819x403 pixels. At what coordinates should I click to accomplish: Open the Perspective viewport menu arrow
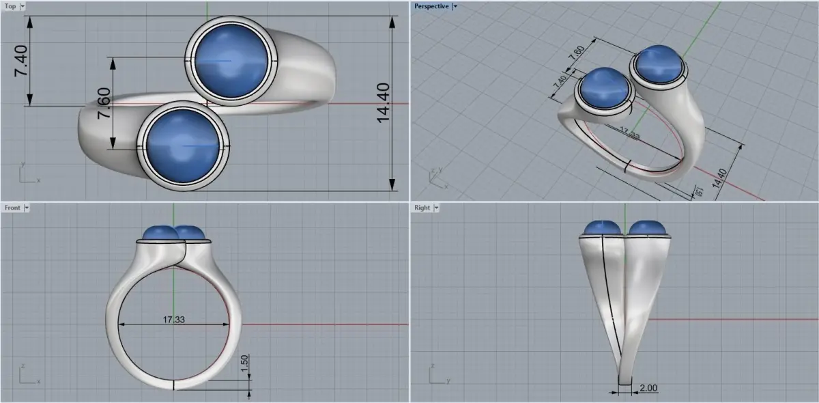455,5
